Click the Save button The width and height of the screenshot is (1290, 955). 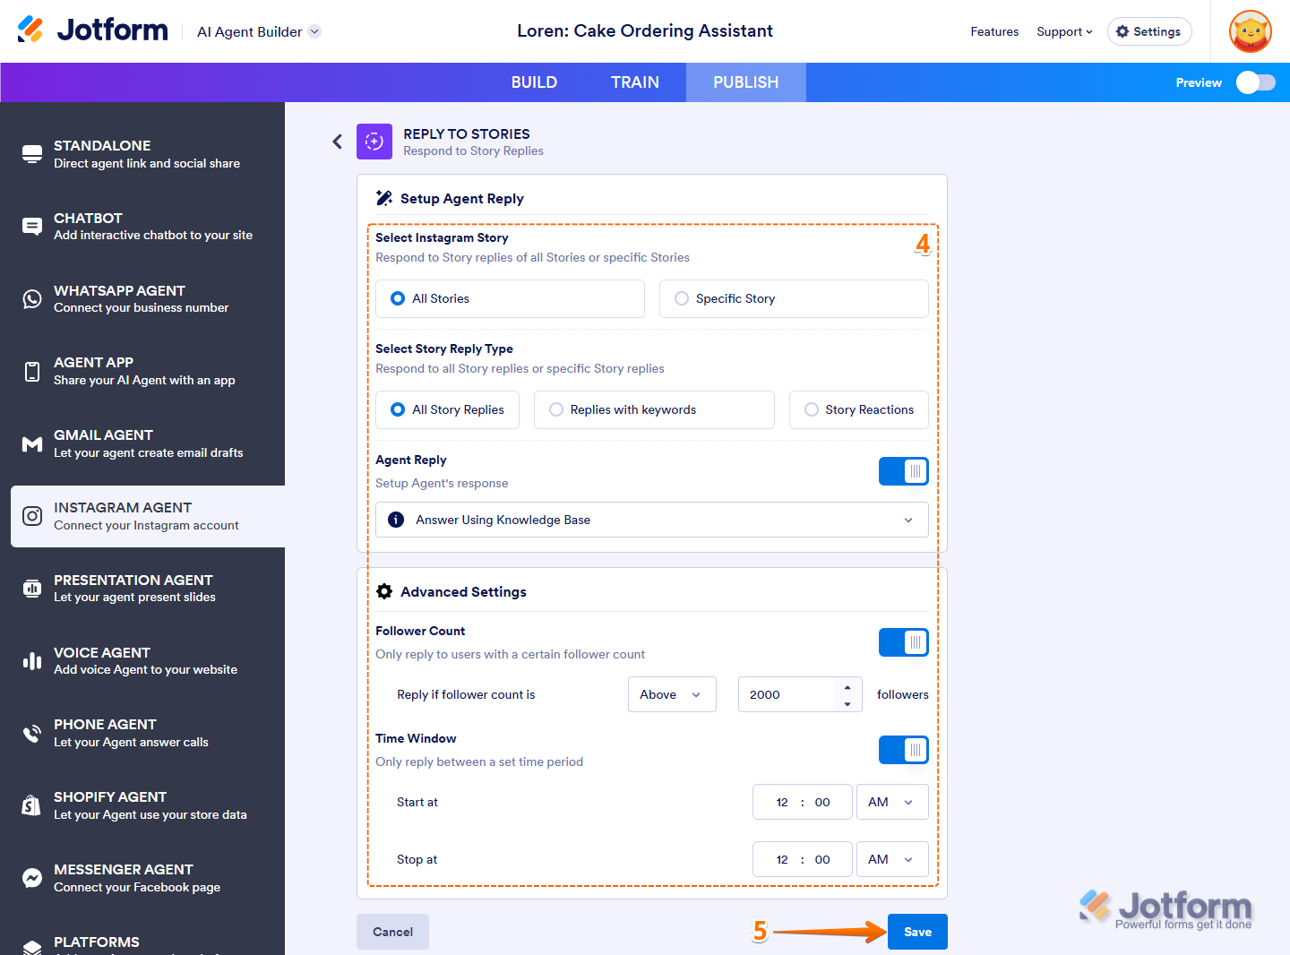tap(917, 932)
